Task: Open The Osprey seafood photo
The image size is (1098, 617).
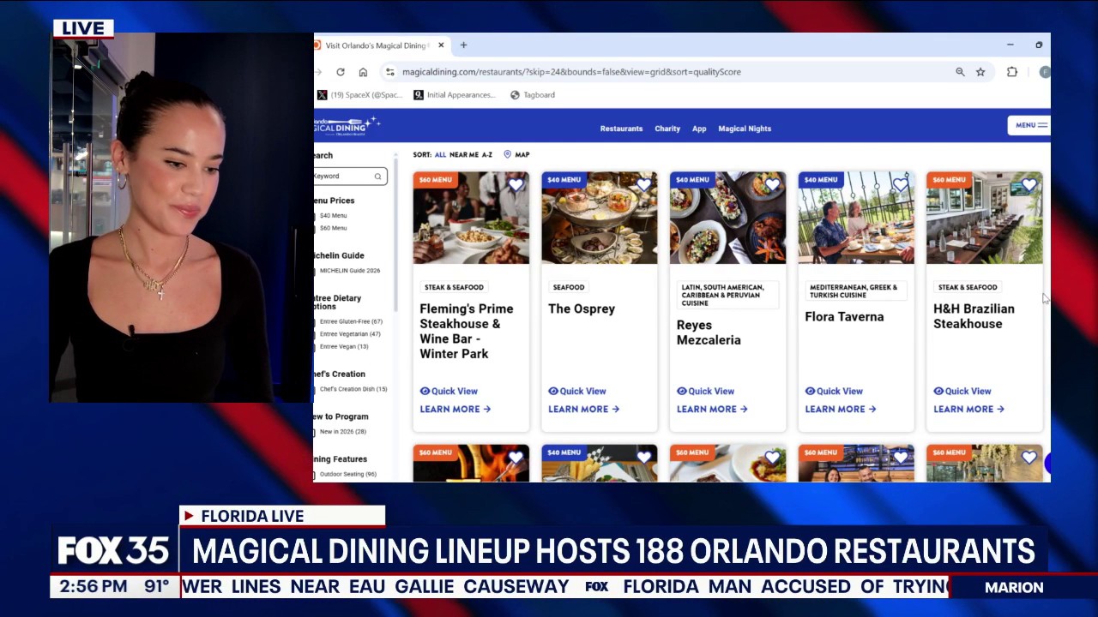Action: click(x=600, y=218)
